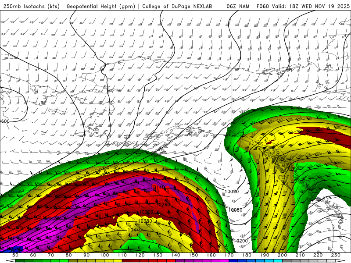Click the 10140 height contour label

tap(158, 187)
